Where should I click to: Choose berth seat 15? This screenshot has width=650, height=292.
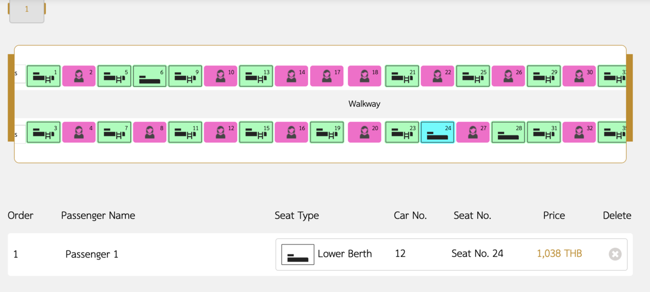pos(256,132)
